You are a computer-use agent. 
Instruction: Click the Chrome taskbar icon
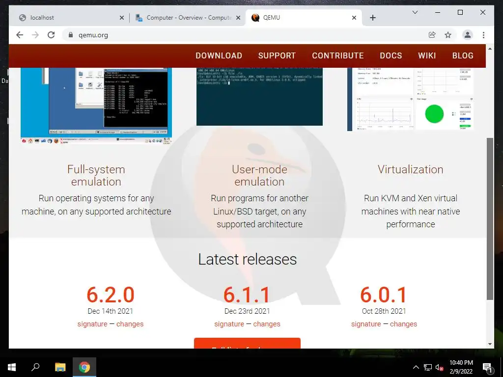click(84, 367)
